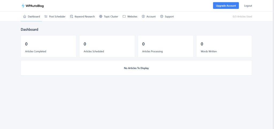Click the Articles Completed stat card
This screenshot has width=274, height=129.
pyautogui.click(x=48, y=46)
